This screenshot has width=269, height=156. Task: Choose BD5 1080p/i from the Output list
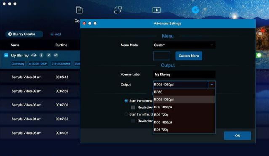(184, 122)
